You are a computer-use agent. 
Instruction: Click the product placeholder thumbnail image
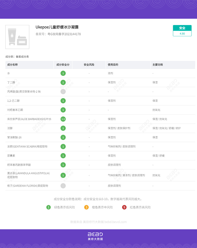point(17,37)
